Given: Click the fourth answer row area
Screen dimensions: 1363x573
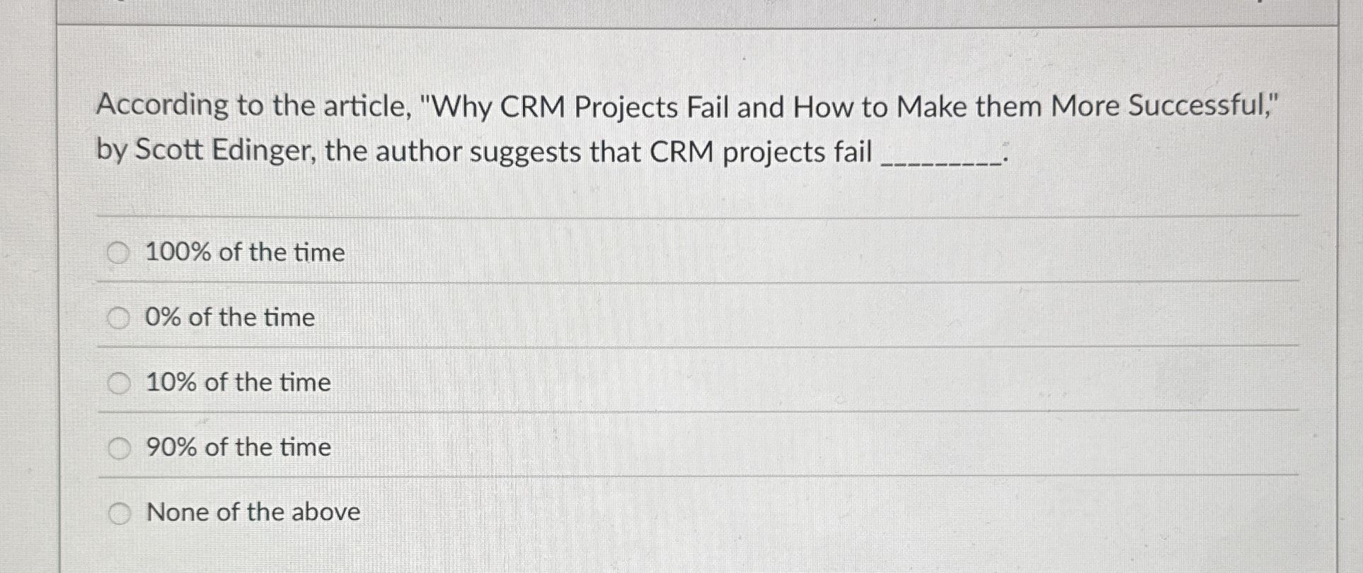Looking at the screenshot, I should point(637,447).
